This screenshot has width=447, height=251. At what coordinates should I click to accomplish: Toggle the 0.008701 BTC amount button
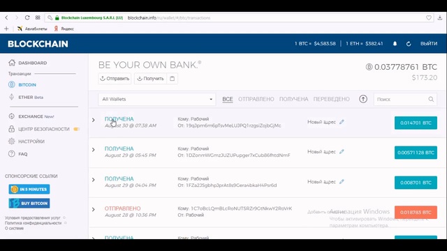416,183
